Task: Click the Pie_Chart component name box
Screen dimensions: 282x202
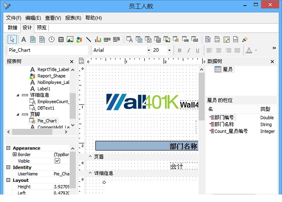Action: pos(47,50)
